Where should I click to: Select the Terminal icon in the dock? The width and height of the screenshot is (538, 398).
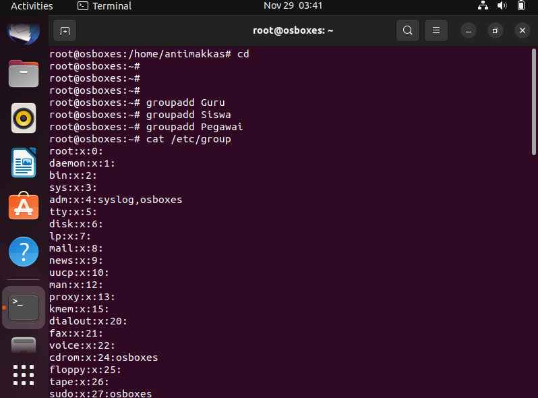[24, 308]
